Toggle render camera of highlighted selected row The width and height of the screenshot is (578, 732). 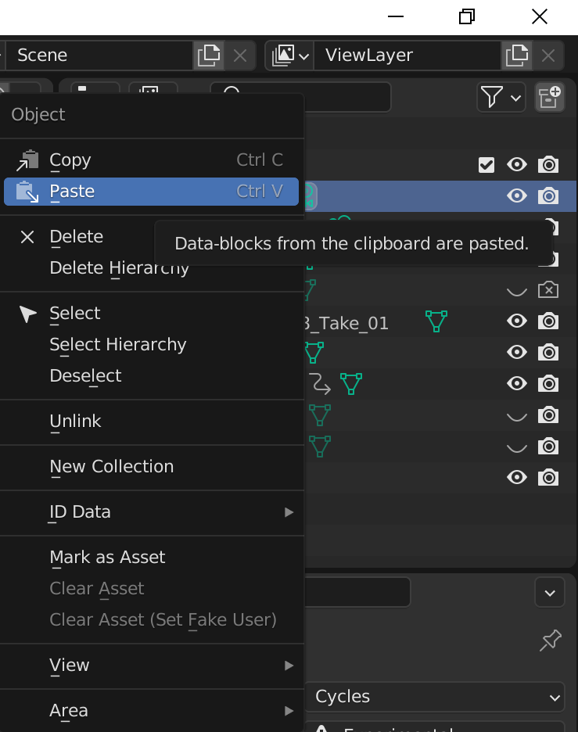point(548,196)
